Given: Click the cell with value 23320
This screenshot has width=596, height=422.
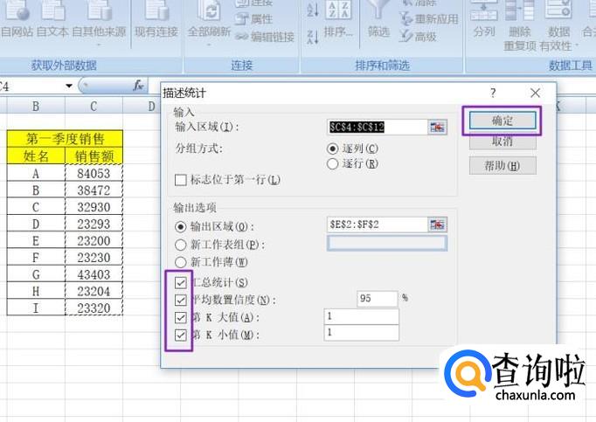Looking at the screenshot, I should pyautogui.click(x=94, y=308).
